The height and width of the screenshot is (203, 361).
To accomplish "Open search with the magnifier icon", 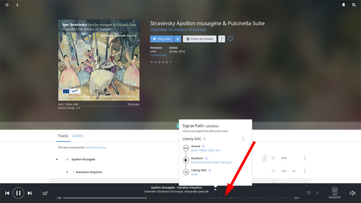I will click(x=354, y=5).
